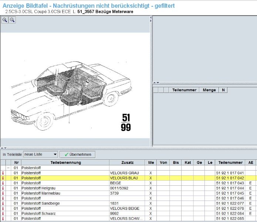Click Menge header in right panel
Screen dimensions: 257x222
[x=209, y=90]
